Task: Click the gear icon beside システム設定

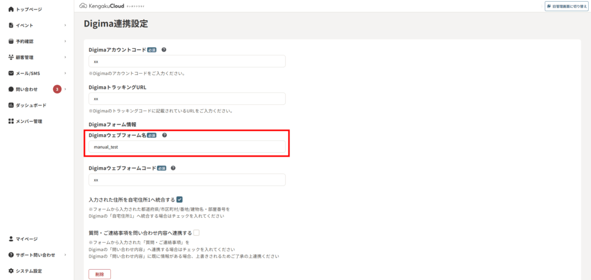Action: [x=11, y=271]
